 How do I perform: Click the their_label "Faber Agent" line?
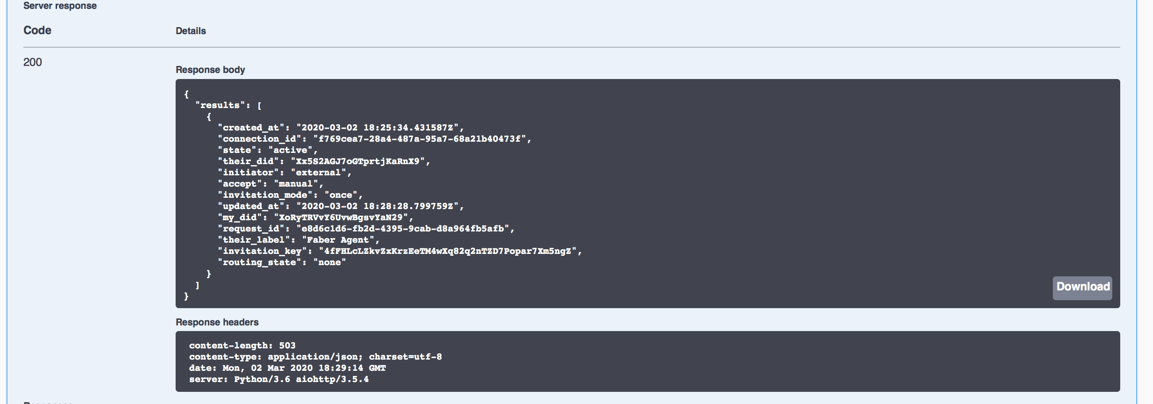[298, 240]
